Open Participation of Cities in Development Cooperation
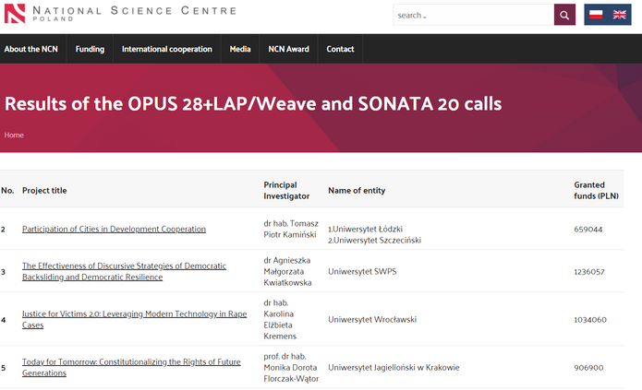This screenshot has height=390, width=642. pos(114,229)
